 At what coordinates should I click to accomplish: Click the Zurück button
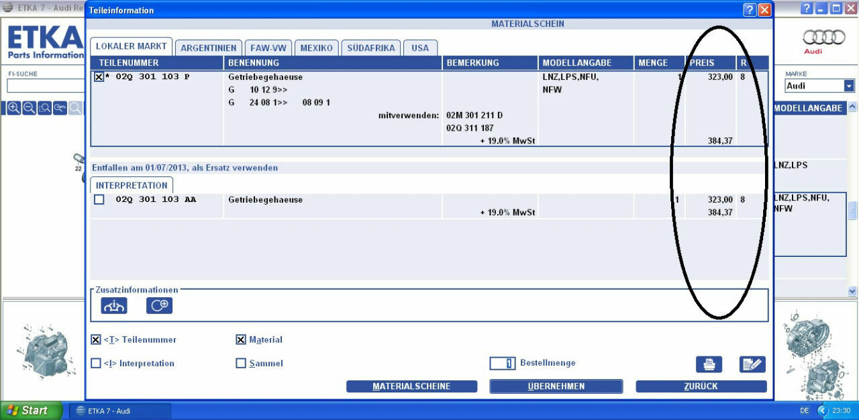[x=701, y=386]
